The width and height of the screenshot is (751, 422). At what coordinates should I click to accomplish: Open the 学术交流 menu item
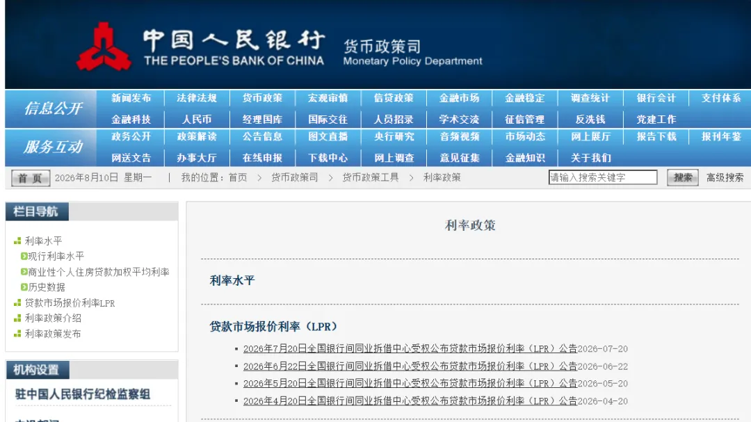click(x=459, y=120)
